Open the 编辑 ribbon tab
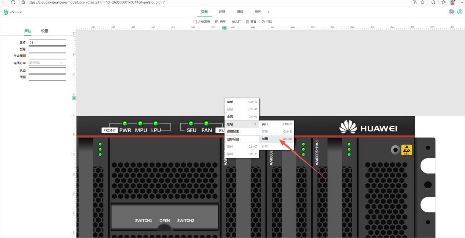 [240, 12]
